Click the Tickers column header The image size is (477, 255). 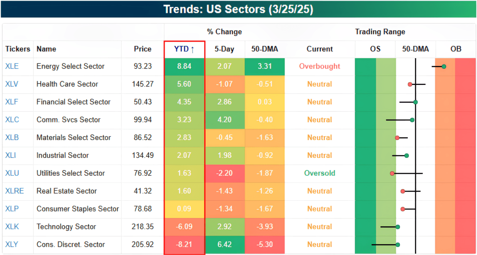(18, 49)
